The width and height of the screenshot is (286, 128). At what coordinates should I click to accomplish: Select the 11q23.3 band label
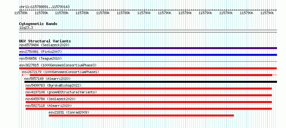click(26, 28)
